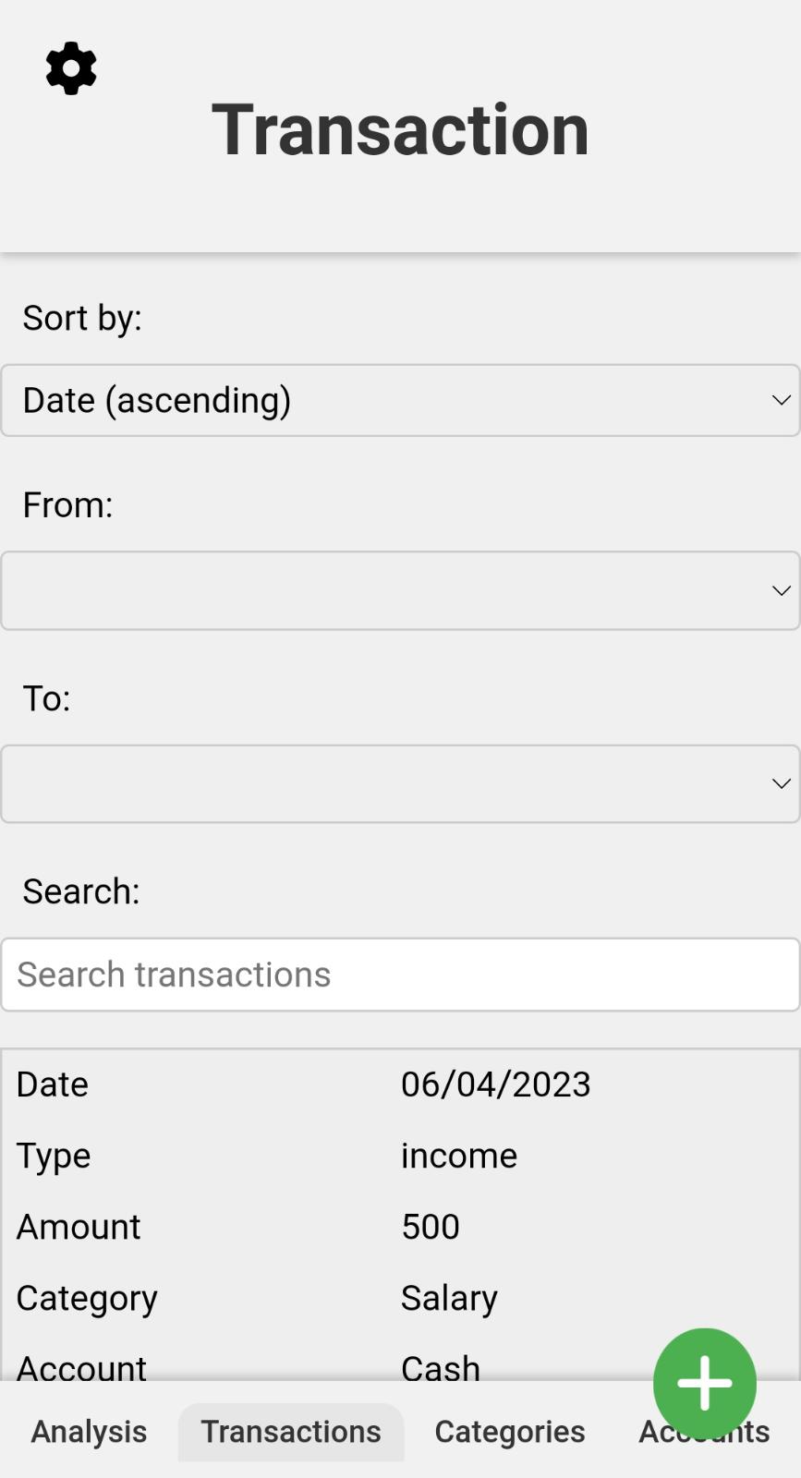Click the "To:" label
Image resolution: width=801 pixels, height=1478 pixels.
[x=46, y=698]
